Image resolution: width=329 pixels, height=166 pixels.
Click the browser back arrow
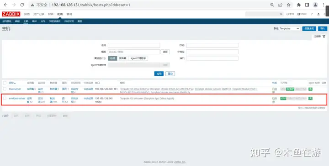click(x=5, y=5)
